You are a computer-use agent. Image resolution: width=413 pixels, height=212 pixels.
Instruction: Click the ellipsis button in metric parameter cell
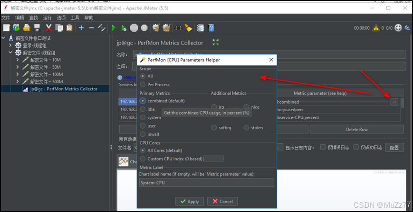(394, 102)
